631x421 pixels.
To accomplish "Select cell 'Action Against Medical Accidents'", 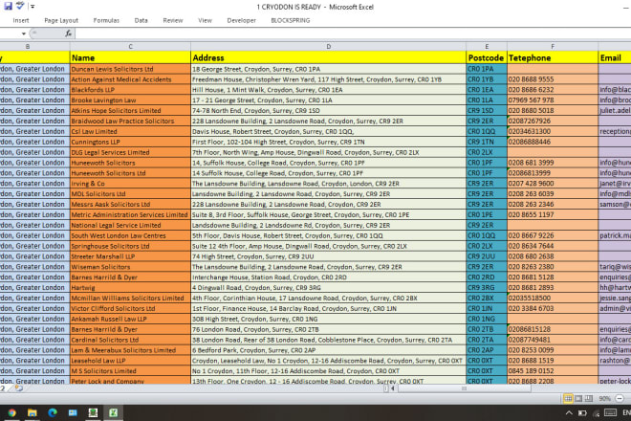I will click(130, 79).
